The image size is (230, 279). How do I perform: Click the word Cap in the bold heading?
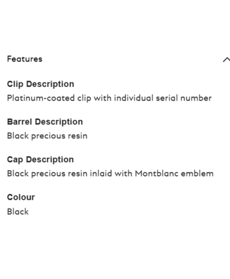click(15, 160)
